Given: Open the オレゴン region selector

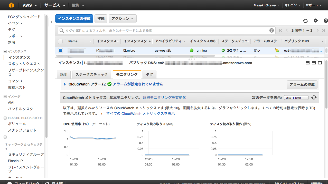Looking at the screenshot, I should click(292, 5).
